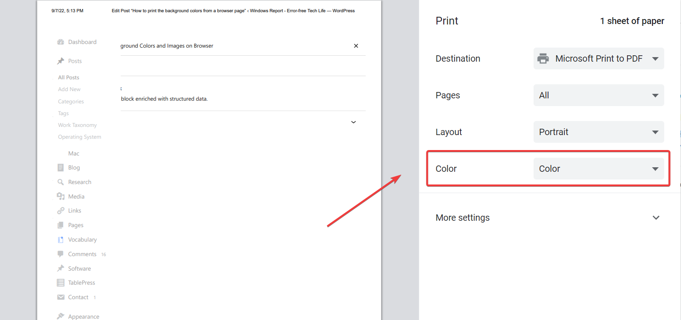Click the Contact envelope icon in preview

pyautogui.click(x=61, y=297)
